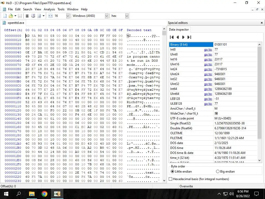Click the Single (float32) value row

click(213, 123)
